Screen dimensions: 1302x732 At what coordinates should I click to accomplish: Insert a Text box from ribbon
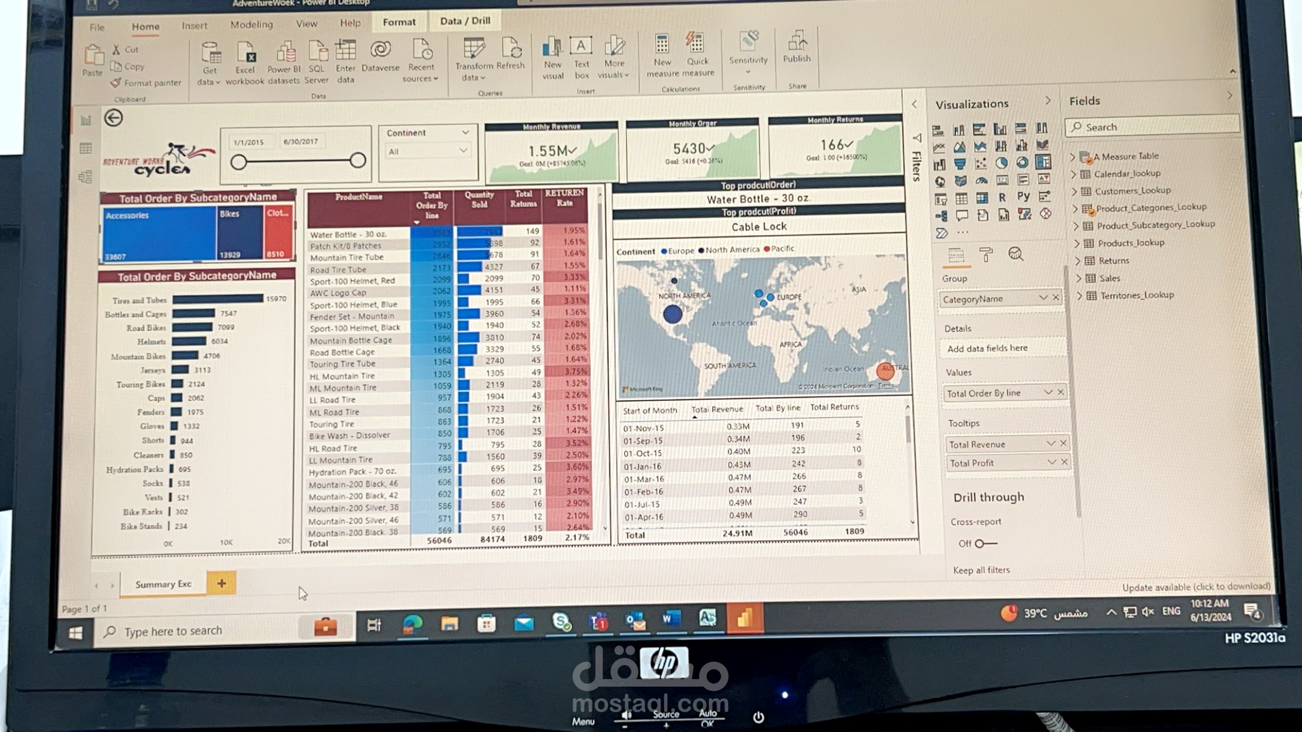pos(581,58)
